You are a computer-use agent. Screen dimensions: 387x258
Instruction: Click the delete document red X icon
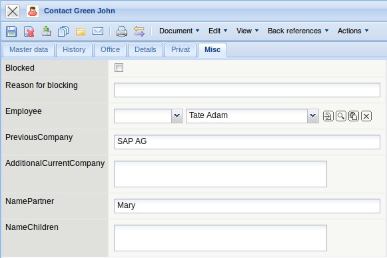[29, 31]
